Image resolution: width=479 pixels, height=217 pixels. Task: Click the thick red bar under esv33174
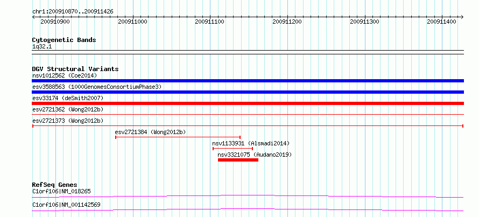pos(248,103)
